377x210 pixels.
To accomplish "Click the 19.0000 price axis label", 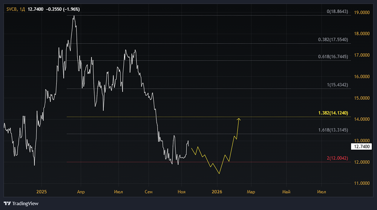I will pyautogui.click(x=362, y=12).
